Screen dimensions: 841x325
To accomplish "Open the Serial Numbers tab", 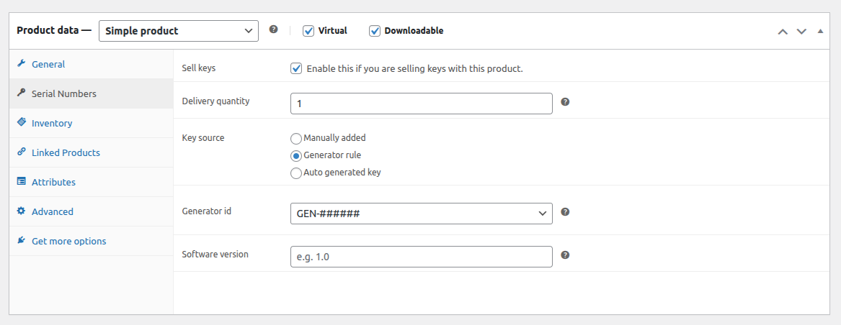I will click(92, 93).
